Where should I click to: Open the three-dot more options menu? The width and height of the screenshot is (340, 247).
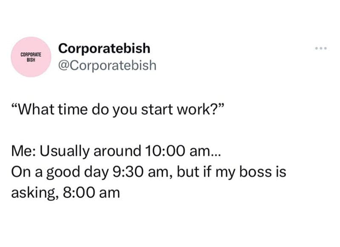[x=321, y=48]
